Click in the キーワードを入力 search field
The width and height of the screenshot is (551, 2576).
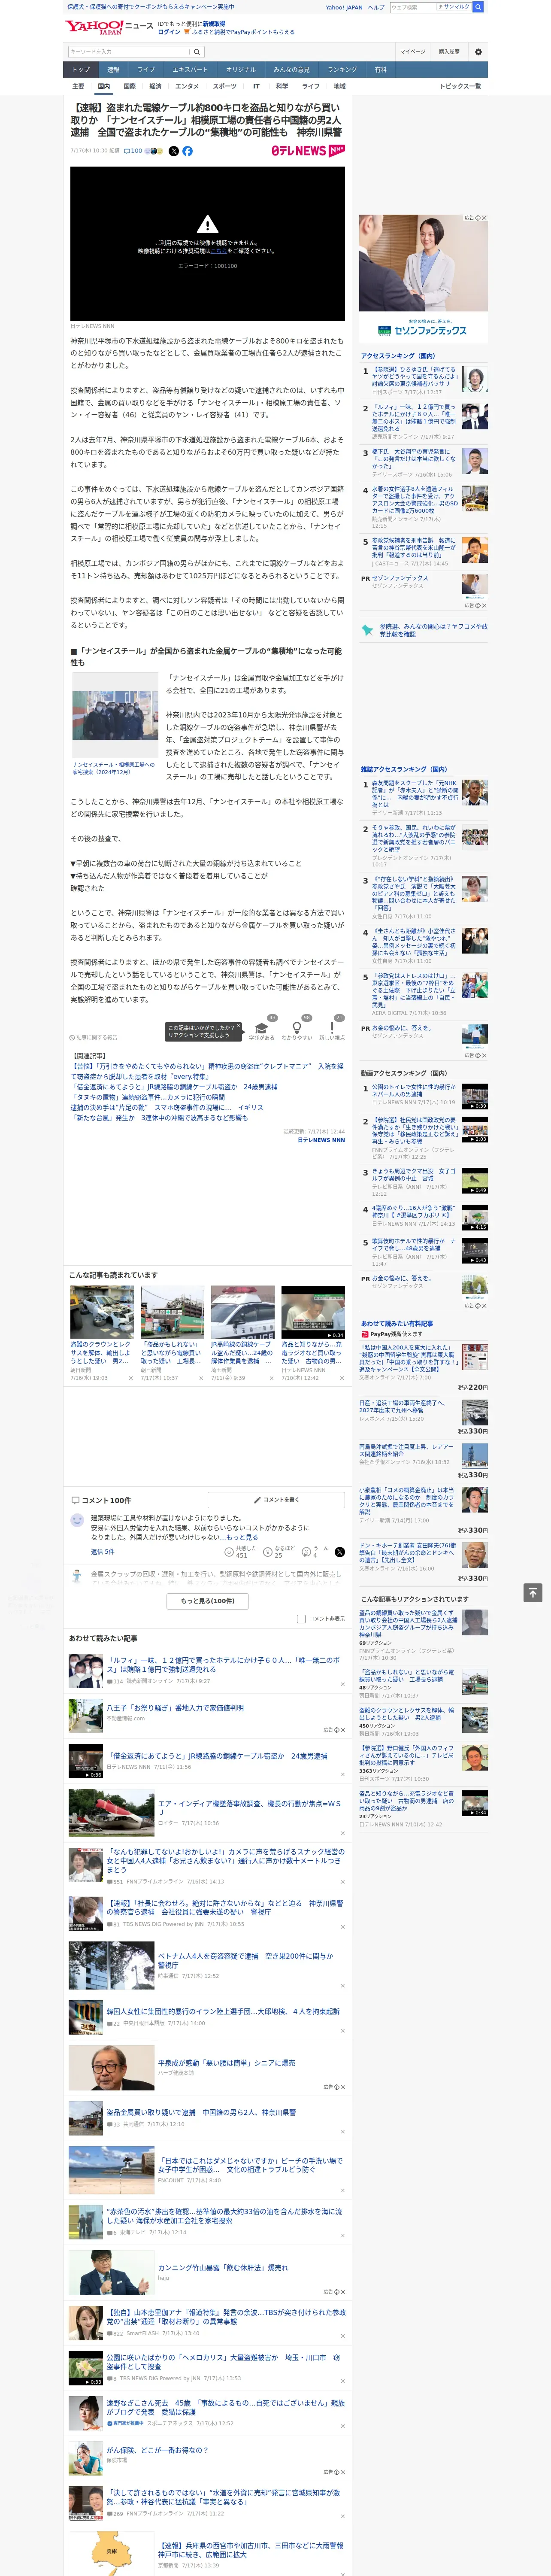(128, 52)
